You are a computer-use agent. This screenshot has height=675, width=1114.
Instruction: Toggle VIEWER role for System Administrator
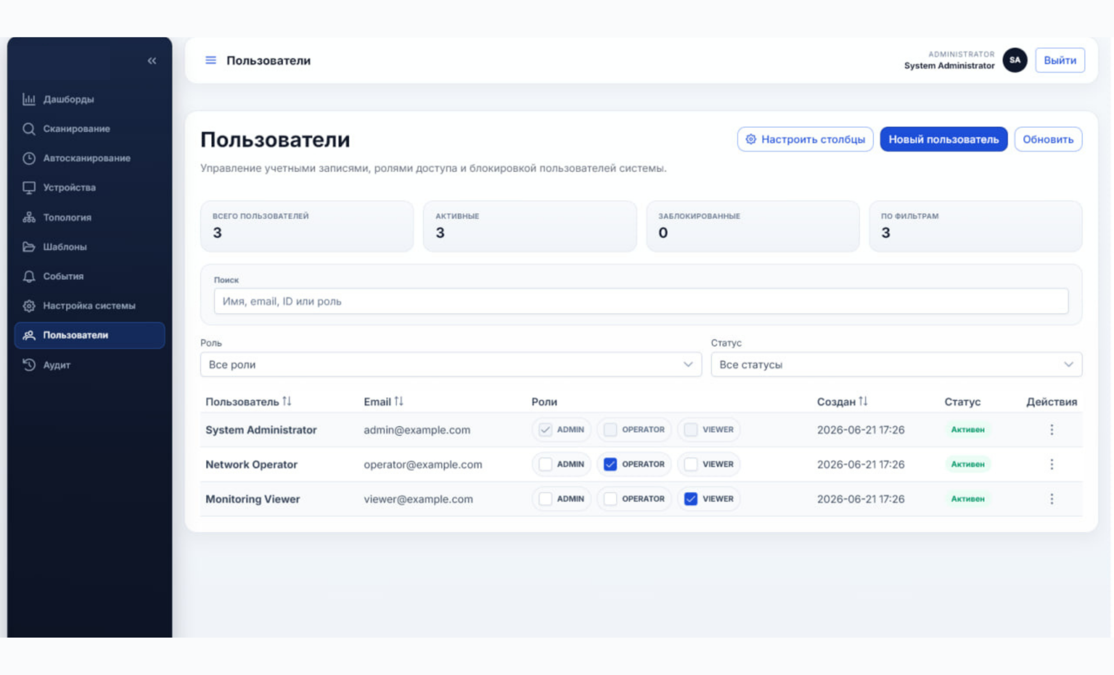tap(691, 430)
